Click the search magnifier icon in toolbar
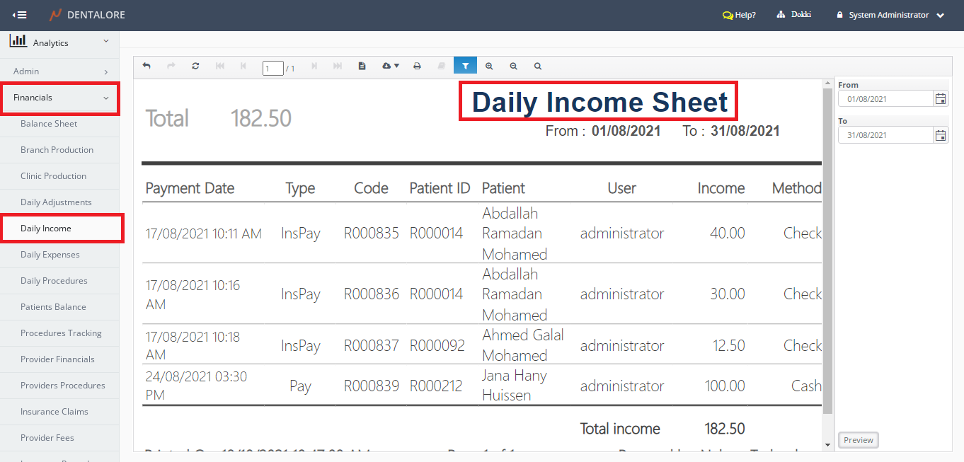 tap(538, 66)
